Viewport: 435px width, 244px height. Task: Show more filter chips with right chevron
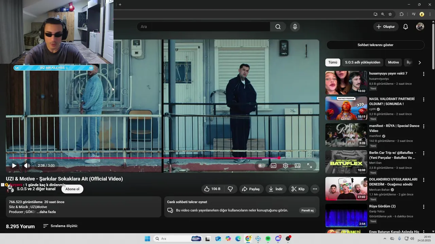(420, 63)
